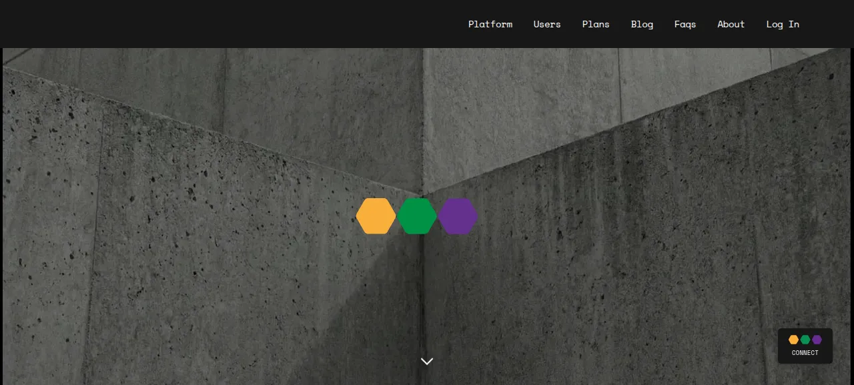Viewport: 854px width, 385px height.
Task: Go to the Users page
Action: pos(546,24)
